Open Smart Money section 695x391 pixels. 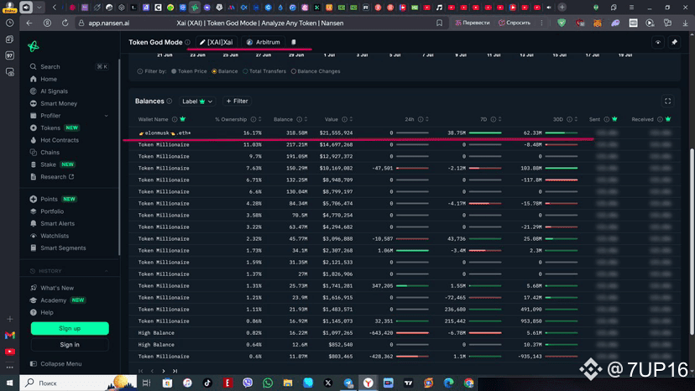[x=59, y=103]
